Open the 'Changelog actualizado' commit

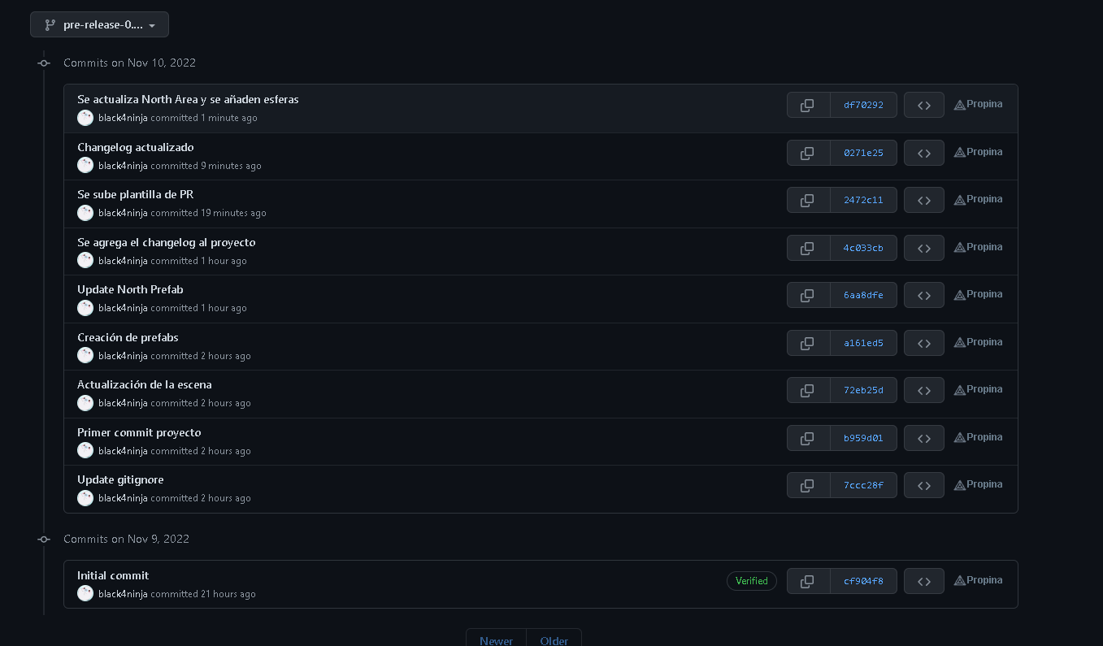135,147
